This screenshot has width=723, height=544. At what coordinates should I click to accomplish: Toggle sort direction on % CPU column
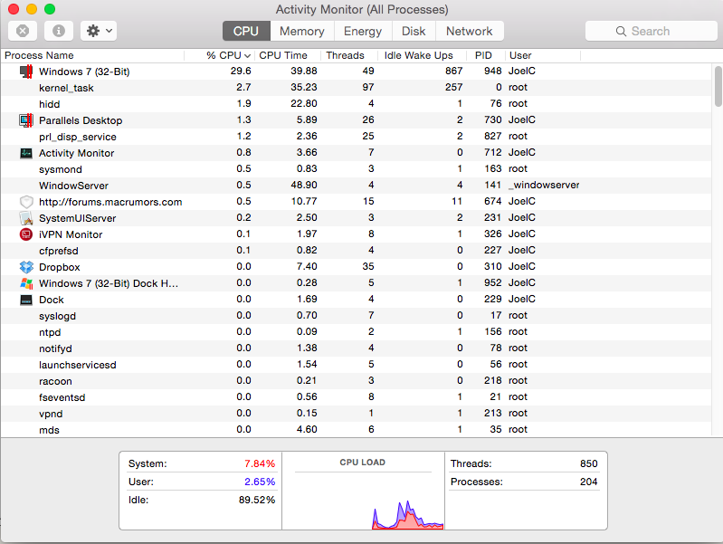tap(220, 55)
